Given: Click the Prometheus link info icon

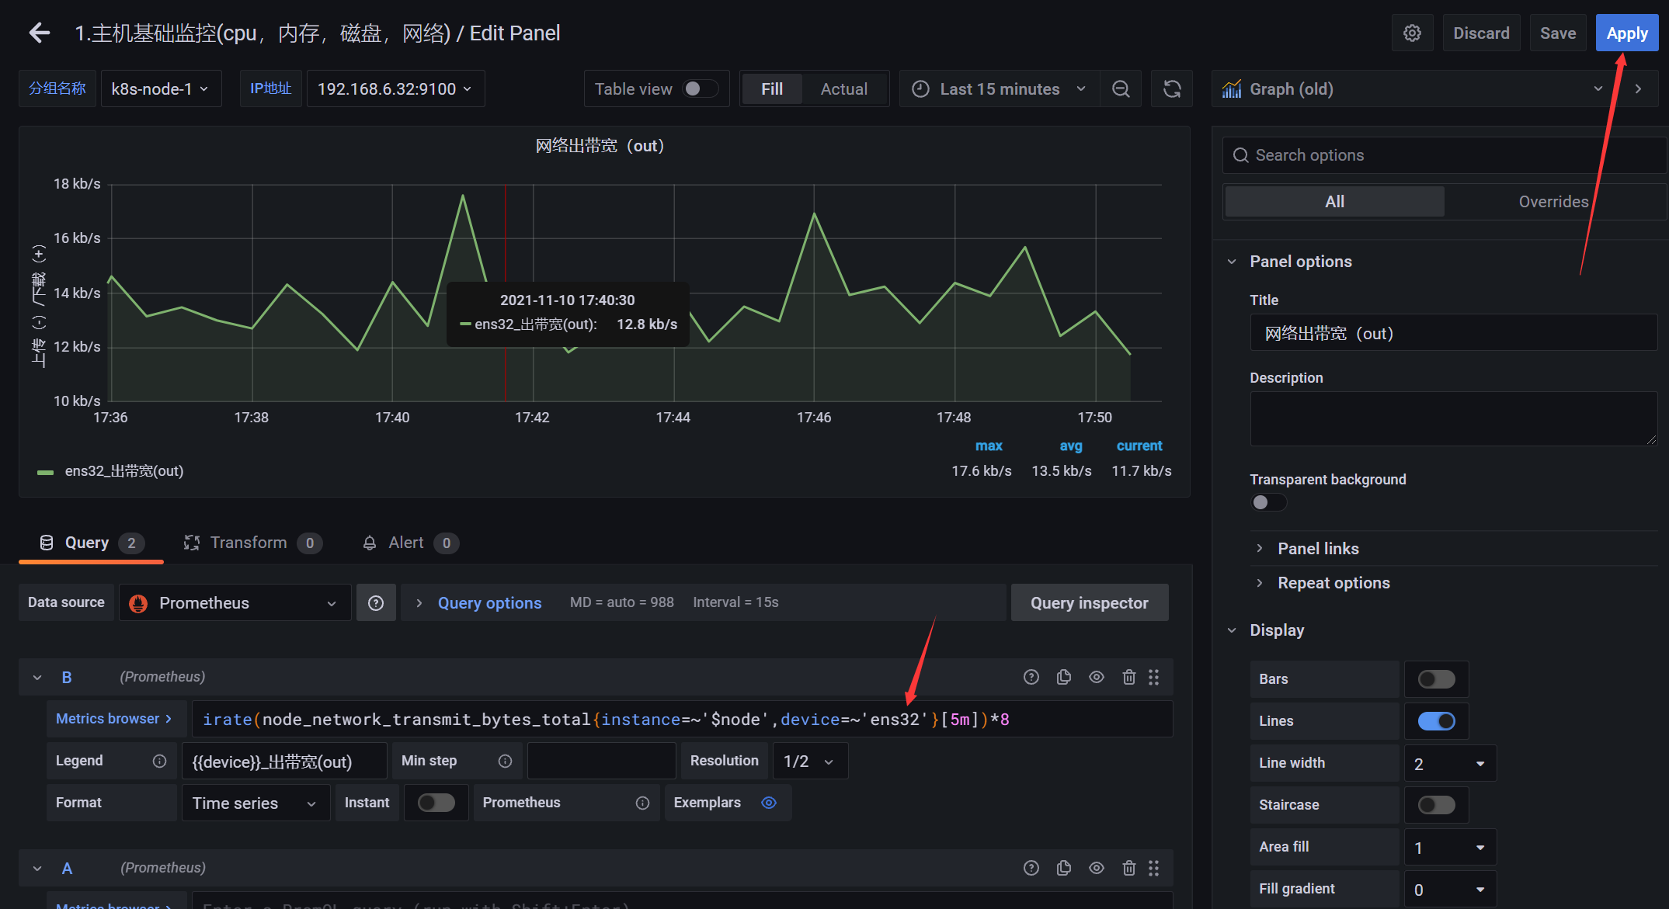Looking at the screenshot, I should pos(642,803).
